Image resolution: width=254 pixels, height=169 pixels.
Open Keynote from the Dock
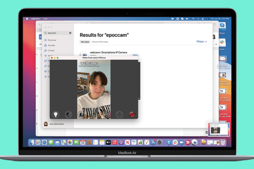coord(134,142)
